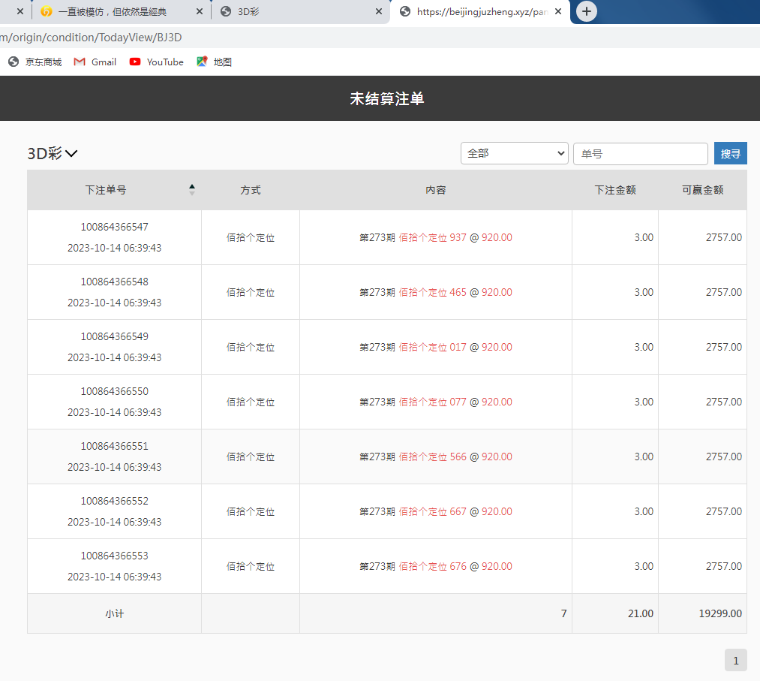Image resolution: width=760 pixels, height=681 pixels.
Task: Click bet content 佰拾个定位 465 @ 920.00
Action: coord(455,292)
